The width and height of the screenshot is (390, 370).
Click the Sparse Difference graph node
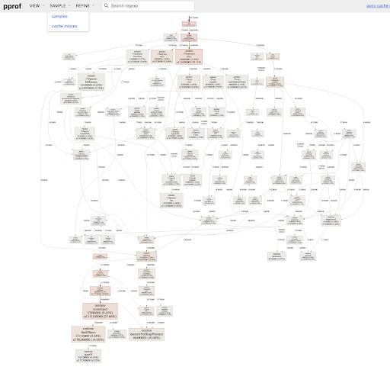[x=91, y=82]
